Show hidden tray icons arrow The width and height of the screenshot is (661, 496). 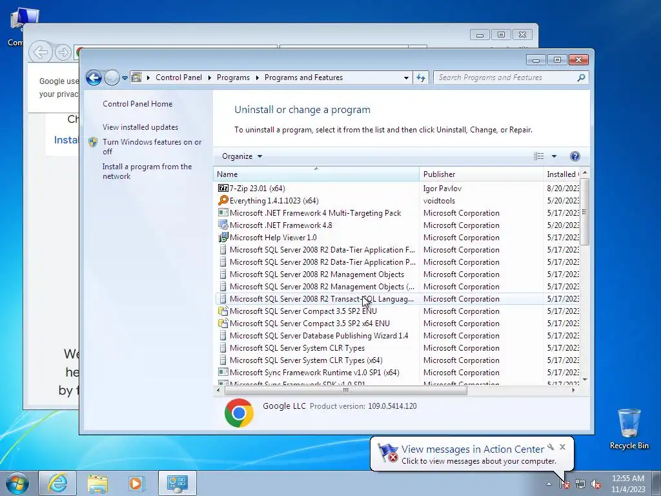click(549, 484)
